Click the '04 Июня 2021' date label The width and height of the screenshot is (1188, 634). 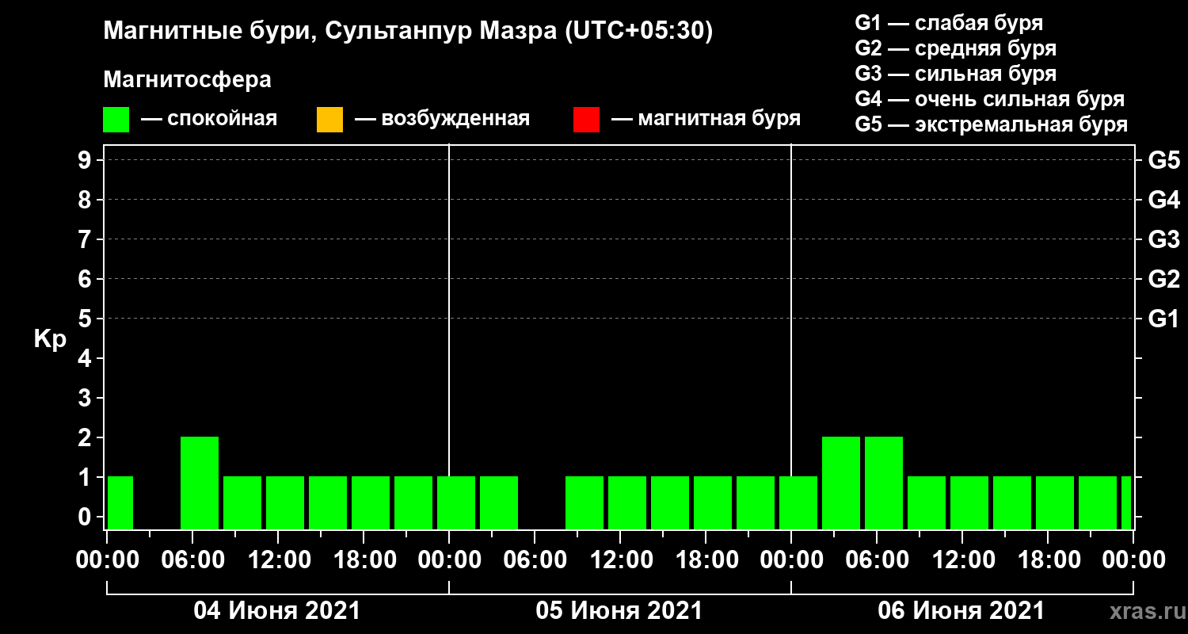point(277,611)
